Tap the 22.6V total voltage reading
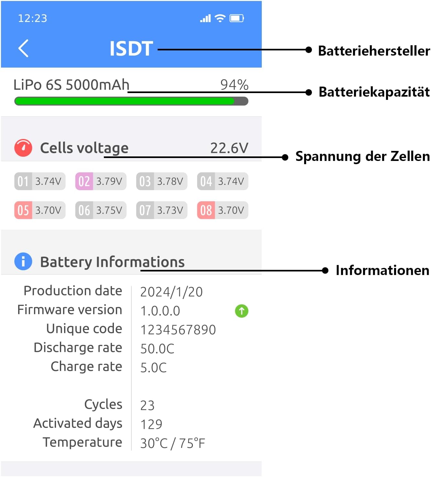The image size is (431, 477). (229, 148)
